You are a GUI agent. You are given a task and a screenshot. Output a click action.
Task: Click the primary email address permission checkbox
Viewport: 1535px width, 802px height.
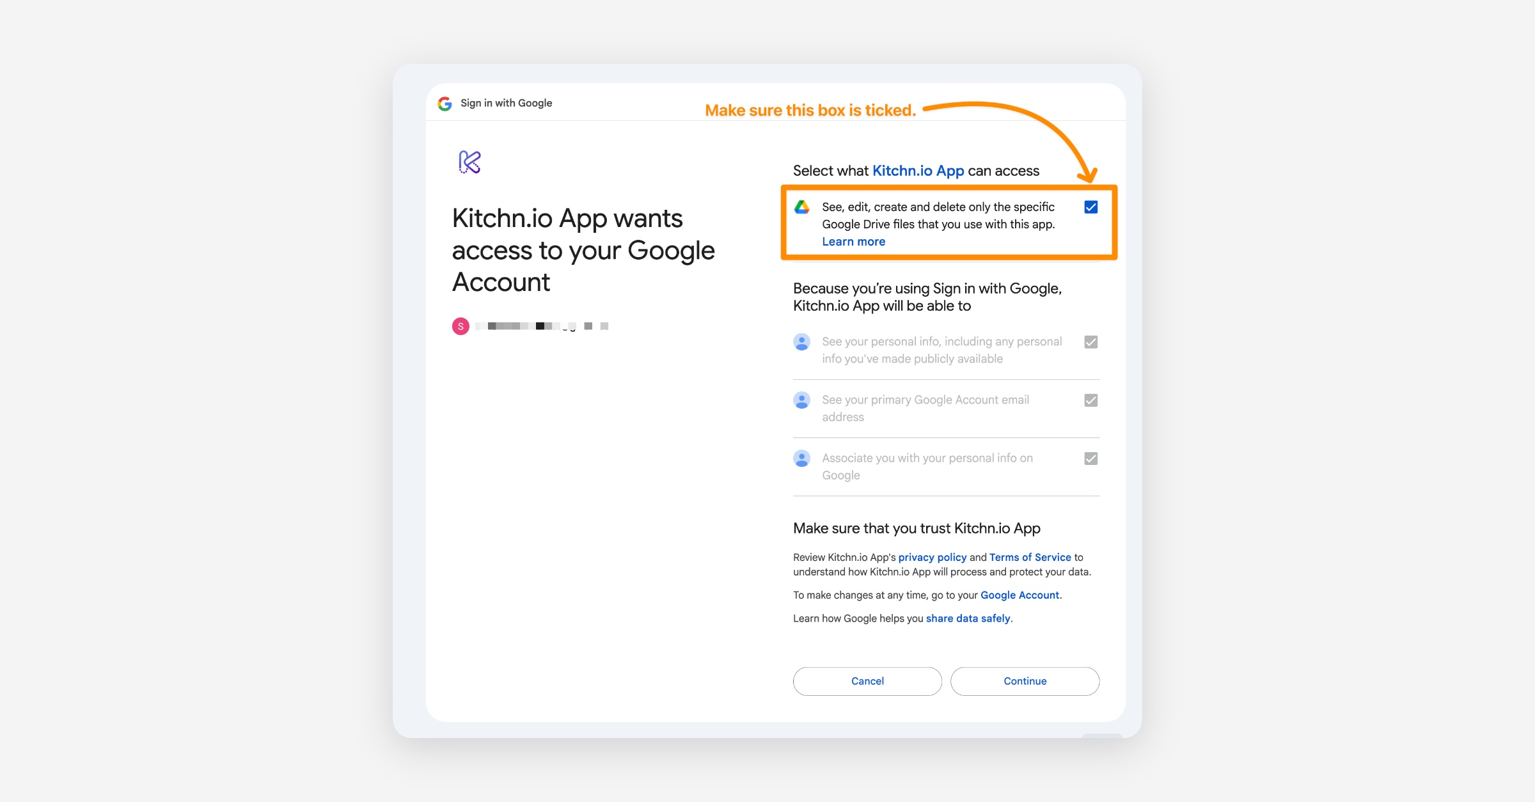(x=1091, y=400)
